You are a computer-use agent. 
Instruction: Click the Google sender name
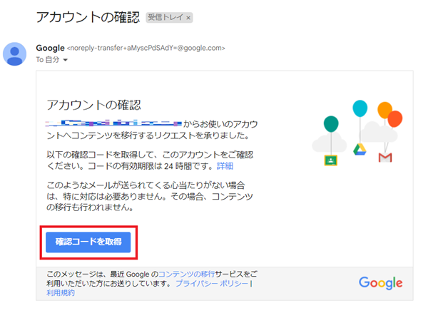pos(50,48)
